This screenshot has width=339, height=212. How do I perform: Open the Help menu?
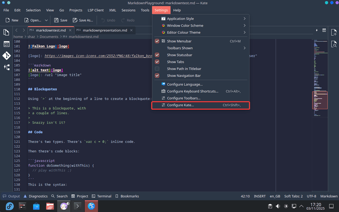coord(177,10)
